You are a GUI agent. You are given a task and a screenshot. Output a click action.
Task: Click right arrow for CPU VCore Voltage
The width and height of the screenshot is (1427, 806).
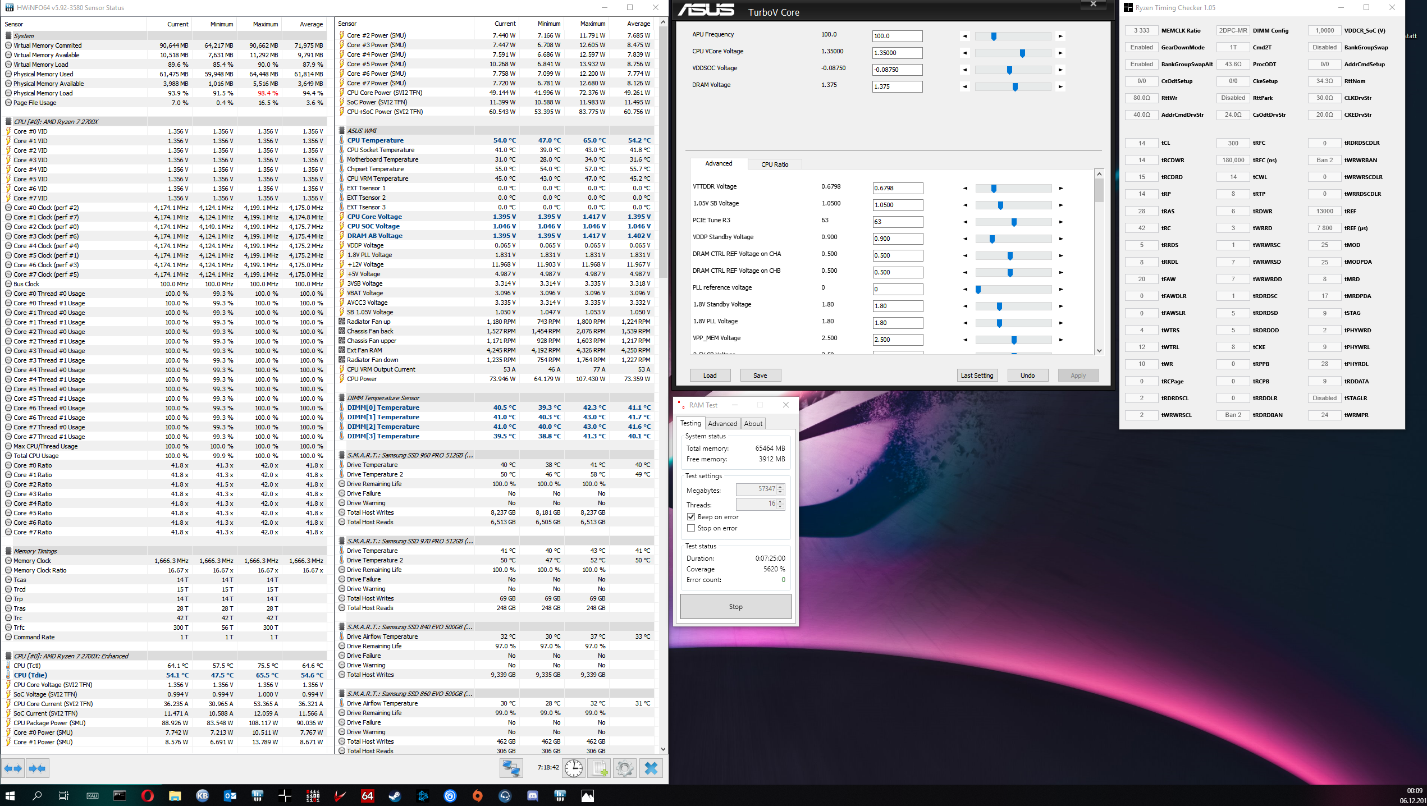[x=1060, y=53]
